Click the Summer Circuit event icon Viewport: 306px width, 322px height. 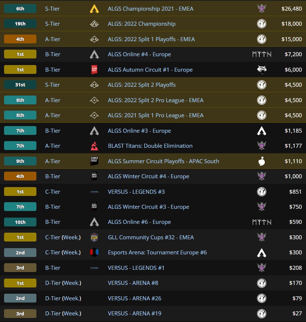[94, 161]
